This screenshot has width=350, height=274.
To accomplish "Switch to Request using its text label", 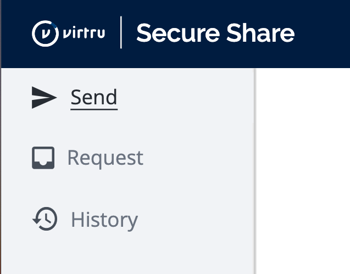I will (105, 158).
